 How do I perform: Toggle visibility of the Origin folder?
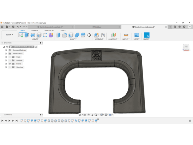click(10, 57)
